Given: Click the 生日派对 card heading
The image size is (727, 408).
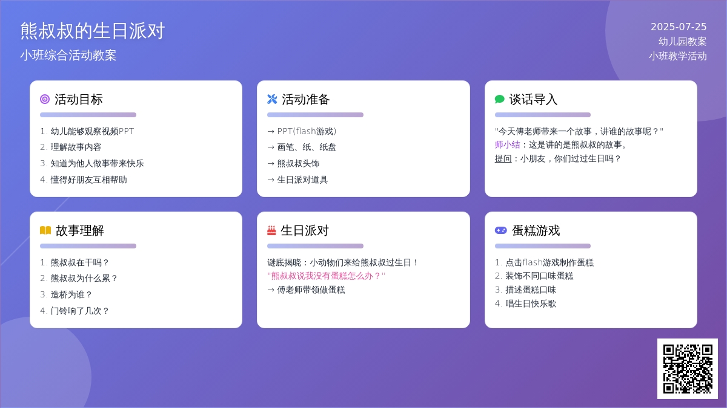Looking at the screenshot, I should [x=305, y=230].
